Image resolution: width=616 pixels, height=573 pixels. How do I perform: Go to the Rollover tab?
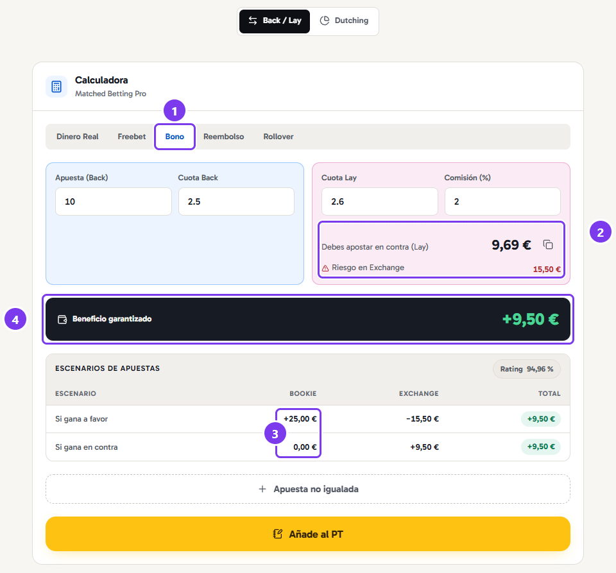pos(278,137)
